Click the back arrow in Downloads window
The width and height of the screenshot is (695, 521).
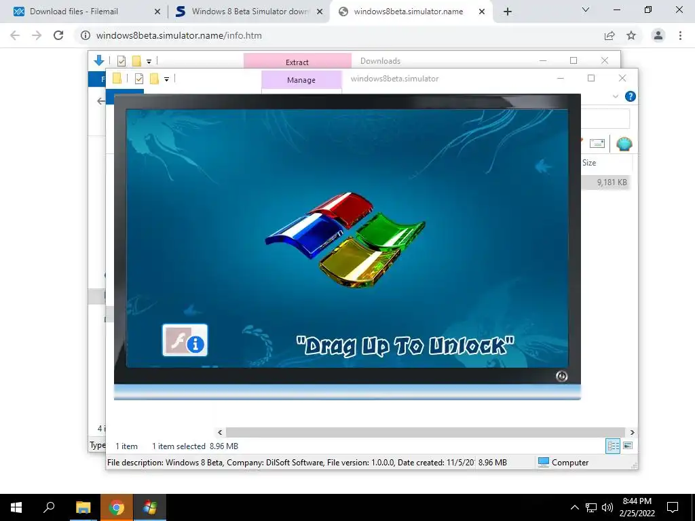[101, 101]
